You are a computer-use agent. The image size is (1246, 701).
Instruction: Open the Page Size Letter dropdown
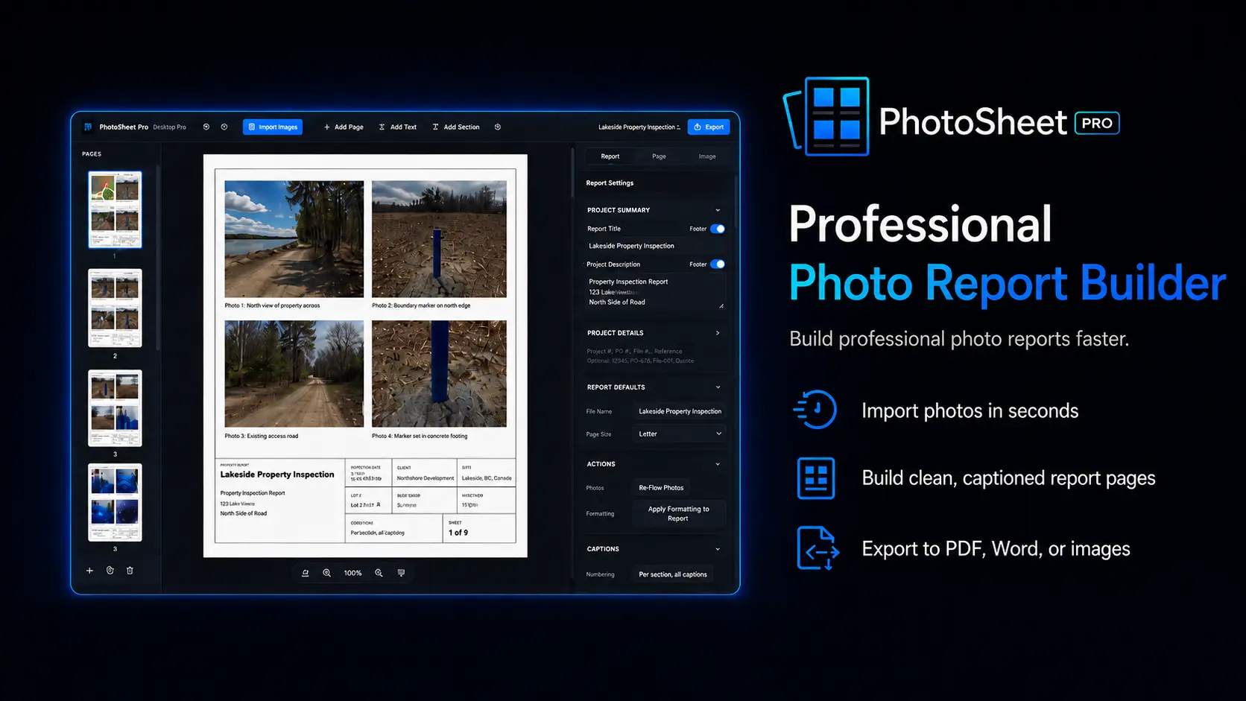click(680, 434)
